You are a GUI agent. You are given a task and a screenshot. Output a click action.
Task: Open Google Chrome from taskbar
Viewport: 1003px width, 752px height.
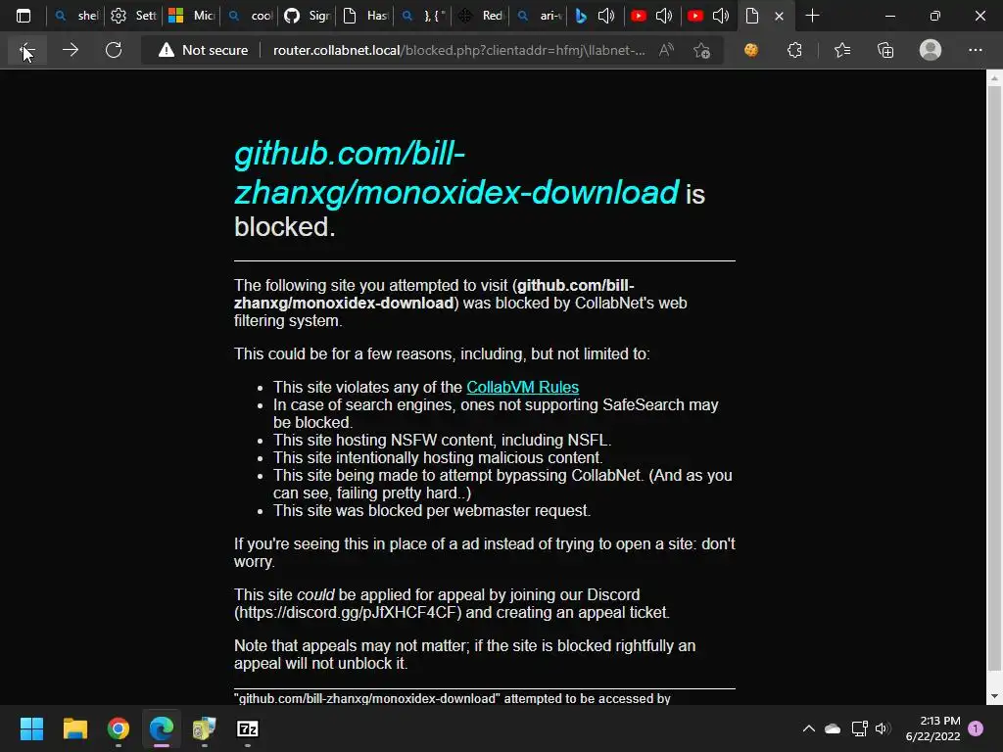click(119, 728)
